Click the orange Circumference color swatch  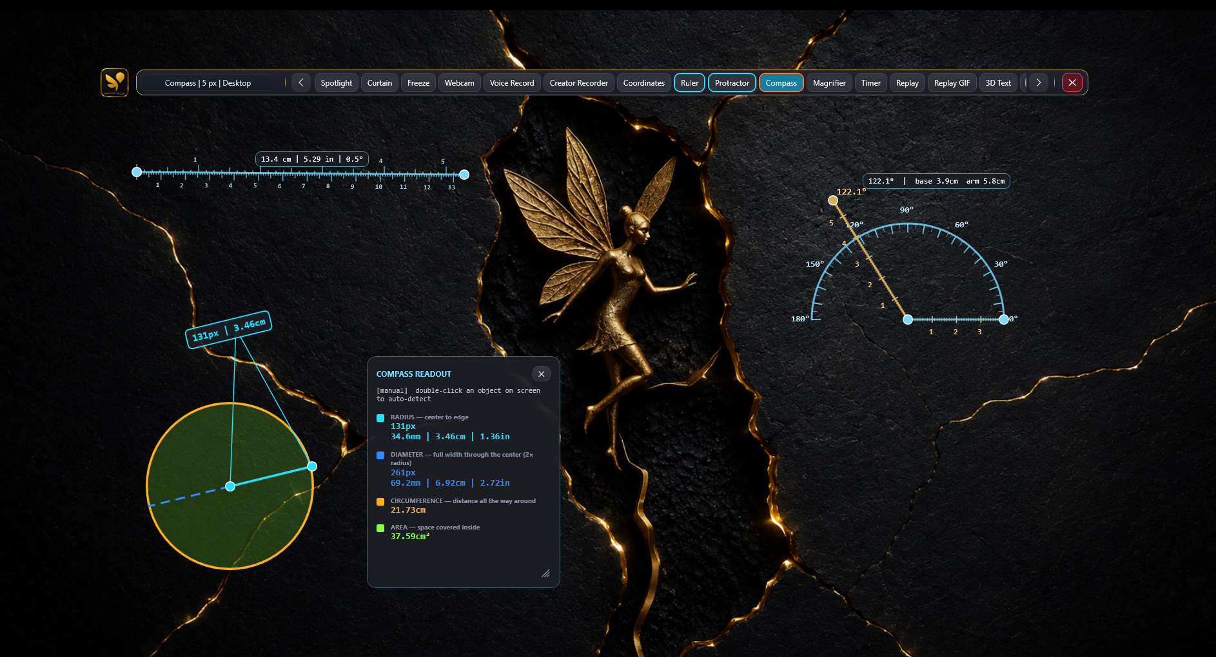tap(380, 502)
